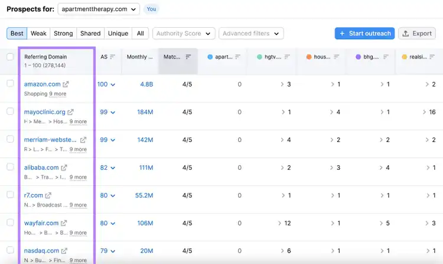Sort hous... column sort icon

tap(336, 57)
